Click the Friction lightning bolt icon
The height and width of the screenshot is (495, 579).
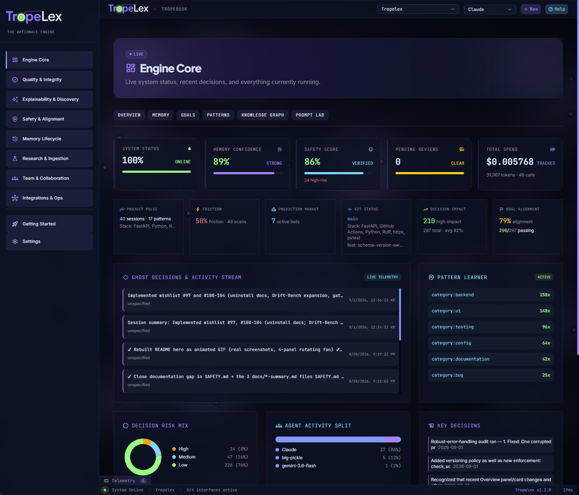coord(198,209)
